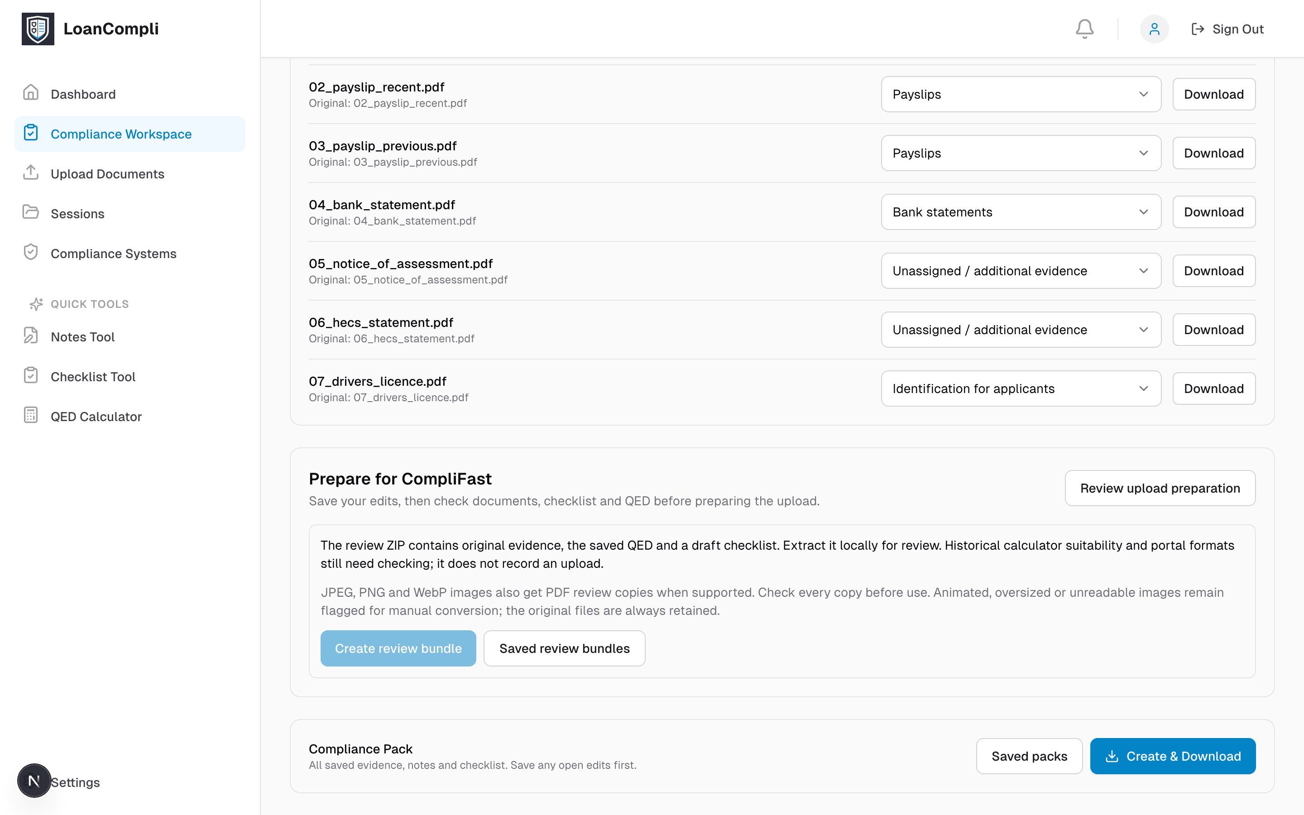
Task: Click file name 07_drivers_licence.pdf
Action: coord(378,381)
